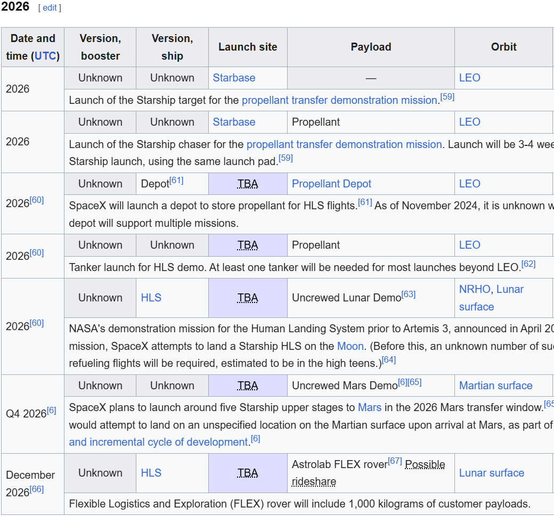This screenshot has height=516, width=554.
Task: Click the 'Q4 2026' date text
Action: pyautogui.click(x=27, y=414)
